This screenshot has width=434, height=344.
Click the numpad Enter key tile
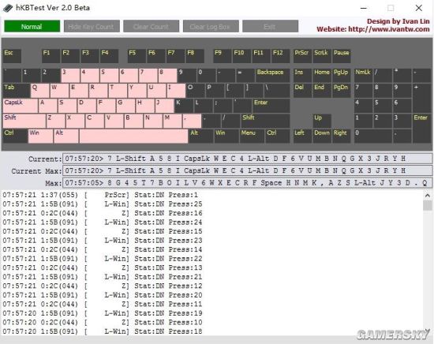[421, 129]
